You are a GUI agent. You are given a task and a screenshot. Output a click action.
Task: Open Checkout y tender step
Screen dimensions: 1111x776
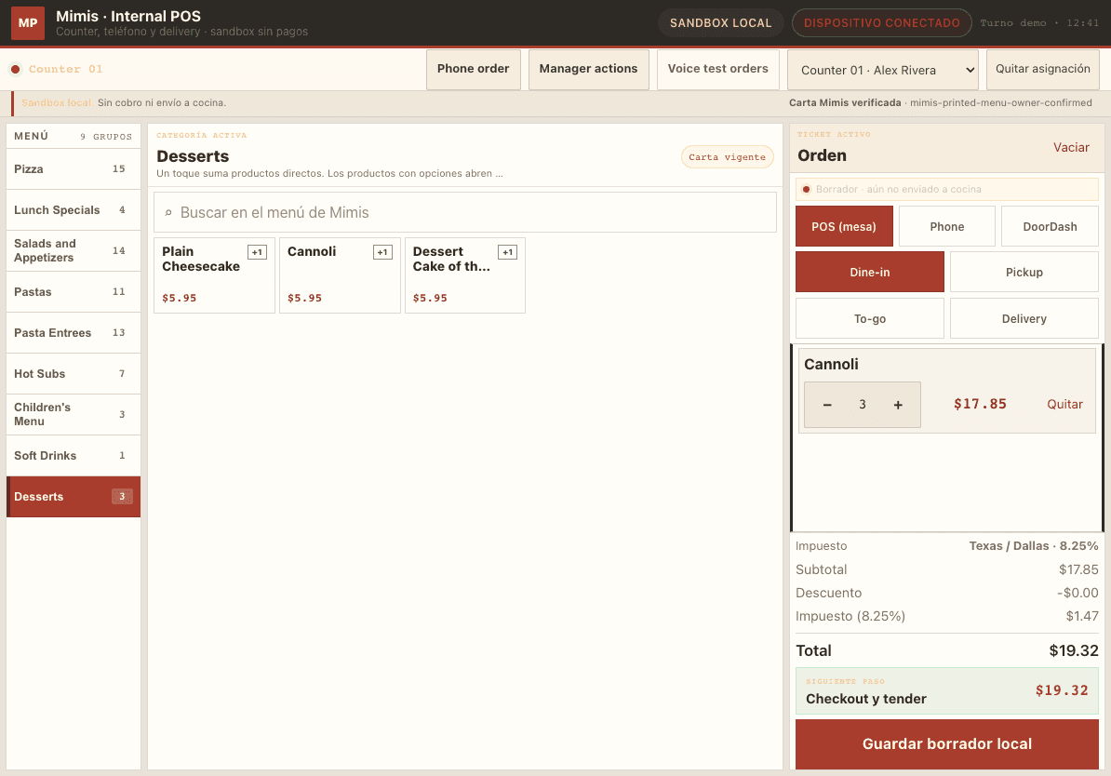[946, 690]
